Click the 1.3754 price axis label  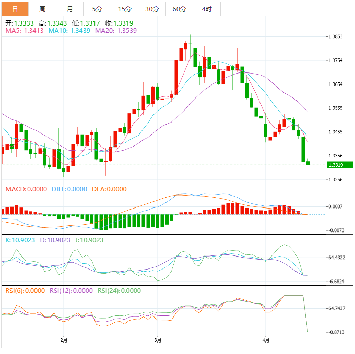point(336,60)
